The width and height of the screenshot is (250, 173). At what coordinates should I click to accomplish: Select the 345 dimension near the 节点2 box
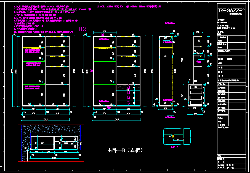click(x=198, y=53)
